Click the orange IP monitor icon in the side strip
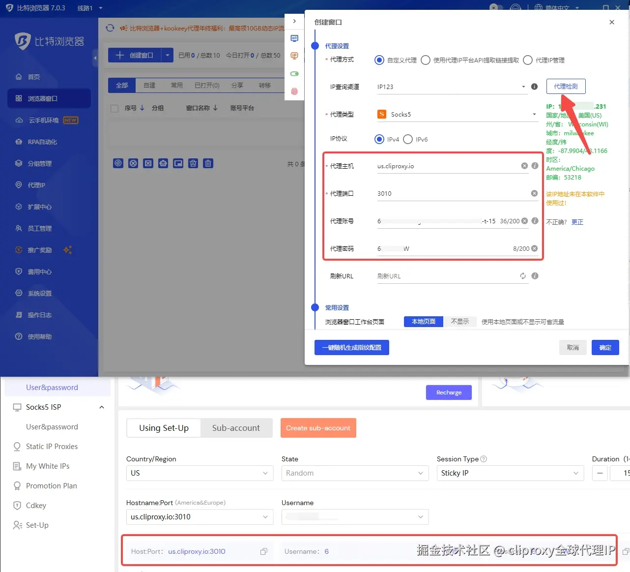 point(294,56)
